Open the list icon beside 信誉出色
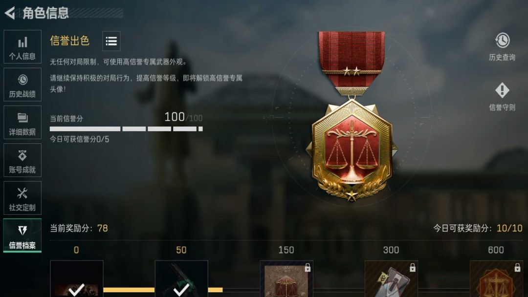 [x=111, y=41]
